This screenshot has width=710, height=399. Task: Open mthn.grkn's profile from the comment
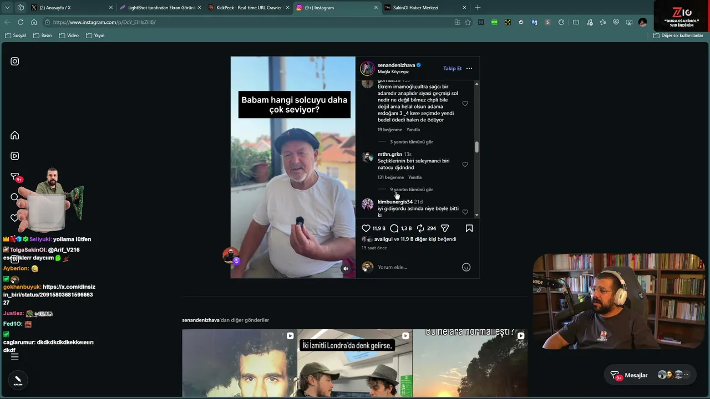click(390, 154)
